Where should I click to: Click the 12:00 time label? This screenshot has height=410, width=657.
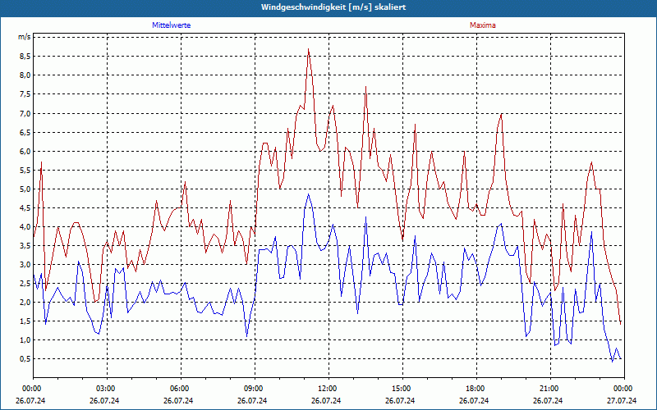click(326, 389)
